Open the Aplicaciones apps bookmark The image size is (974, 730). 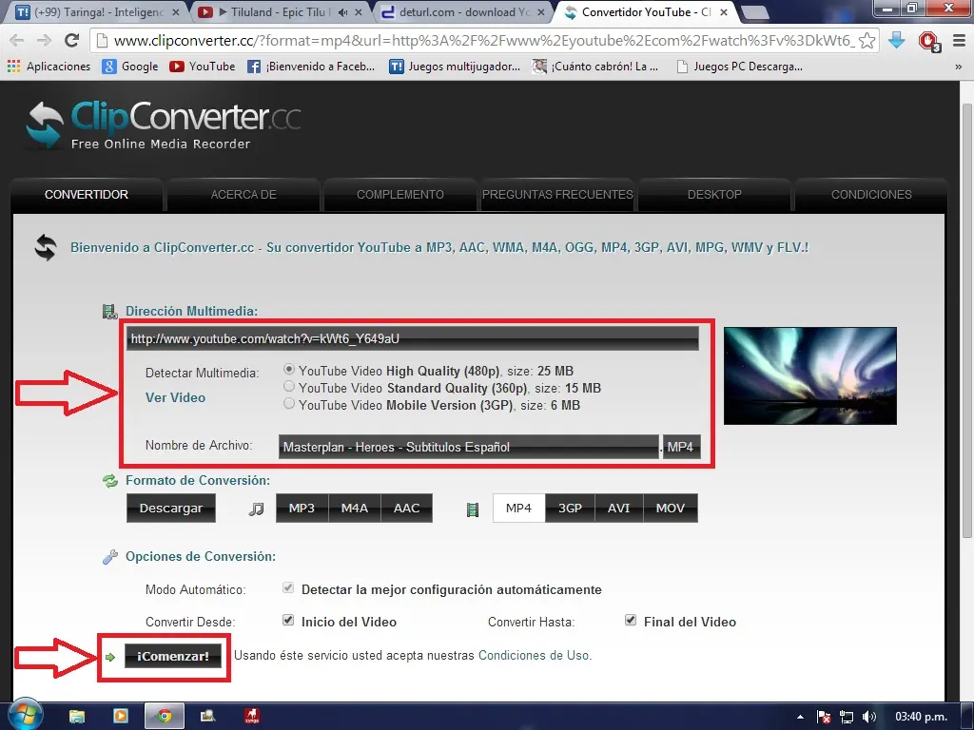tap(49, 67)
